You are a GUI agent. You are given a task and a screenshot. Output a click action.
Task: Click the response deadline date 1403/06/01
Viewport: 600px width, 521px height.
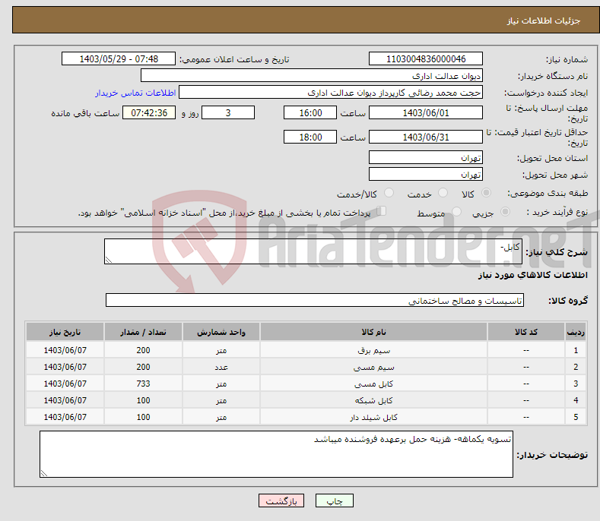(x=426, y=112)
